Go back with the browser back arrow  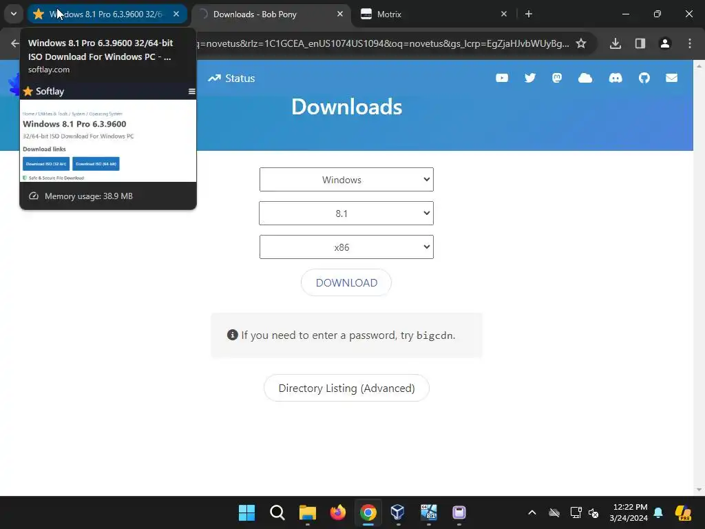click(15, 43)
